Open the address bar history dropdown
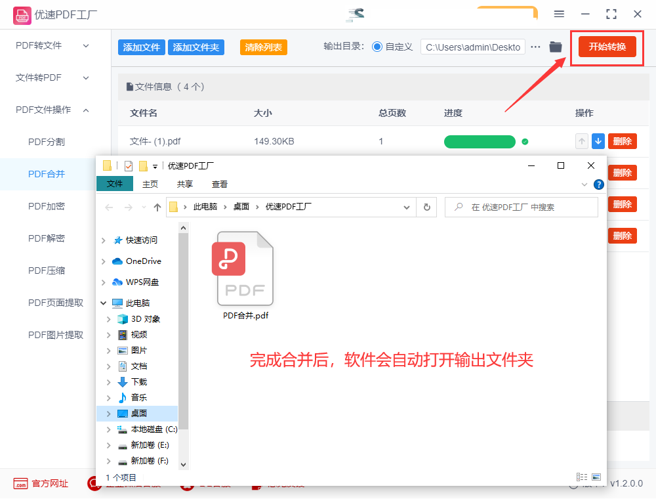This screenshot has height=499, width=656. point(406,207)
